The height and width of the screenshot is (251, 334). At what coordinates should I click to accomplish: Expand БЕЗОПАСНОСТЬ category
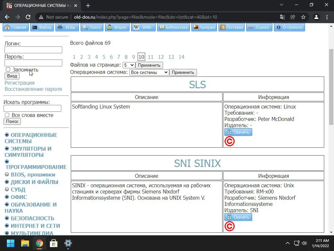7,218
